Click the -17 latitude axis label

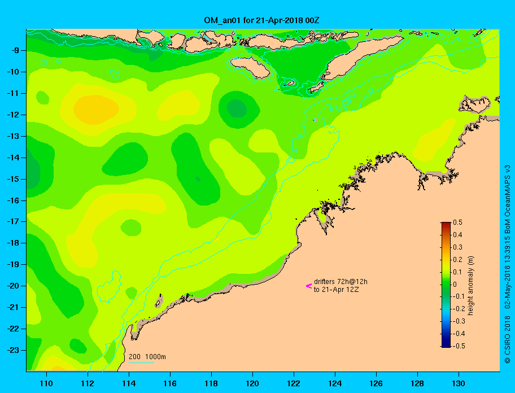pyautogui.click(x=12, y=221)
